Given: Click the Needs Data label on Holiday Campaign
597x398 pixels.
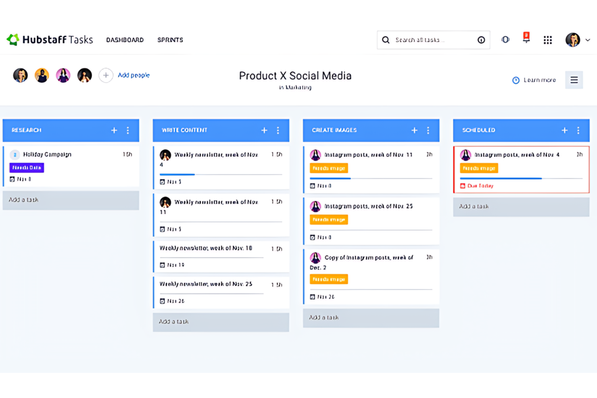Looking at the screenshot, I should (x=26, y=167).
